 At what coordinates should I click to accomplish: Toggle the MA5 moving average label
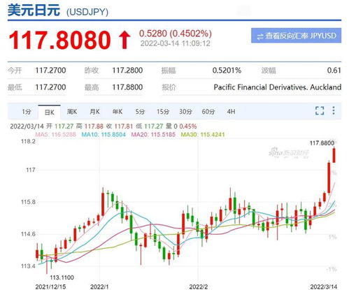point(55,134)
